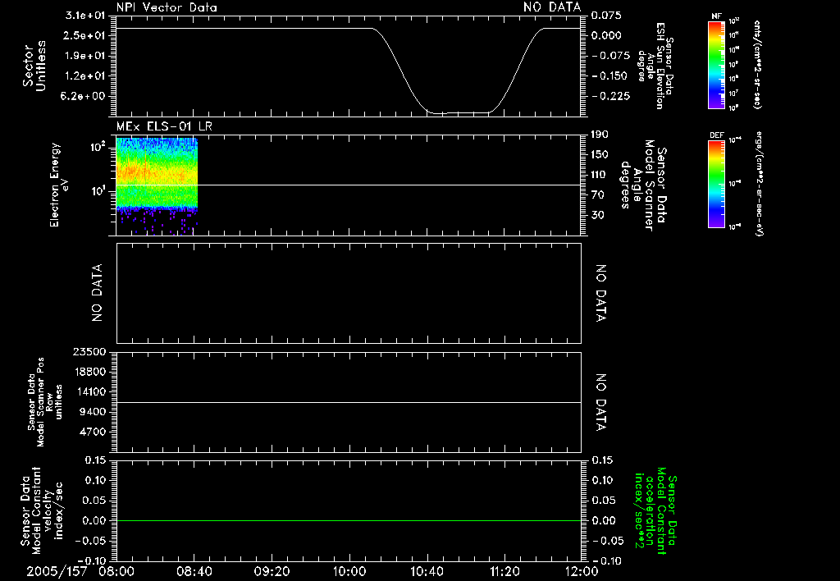Click the 10¹ electron energy tick label
Image resolution: width=840 pixels, height=581 pixels.
(99, 190)
